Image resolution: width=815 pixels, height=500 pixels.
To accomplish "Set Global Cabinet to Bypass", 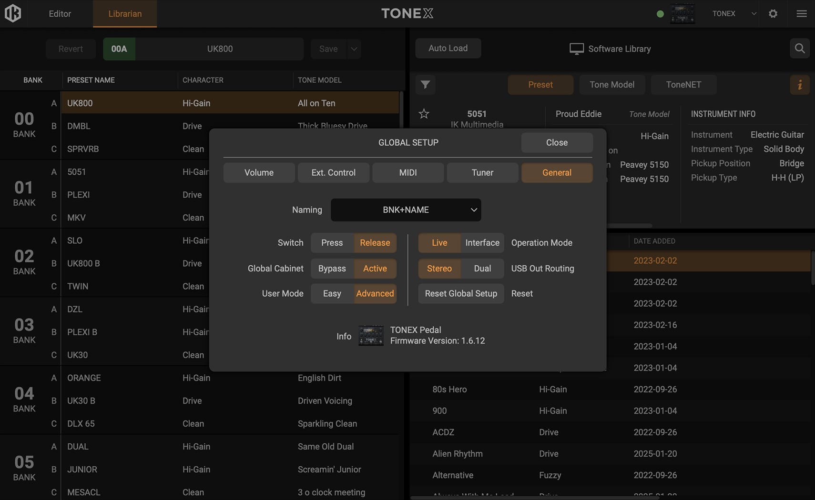I will click(x=332, y=269).
